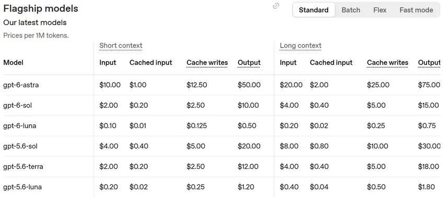Select the gpt-5.6-sol model name
This screenshot has height=197, width=444.
pos(20,146)
